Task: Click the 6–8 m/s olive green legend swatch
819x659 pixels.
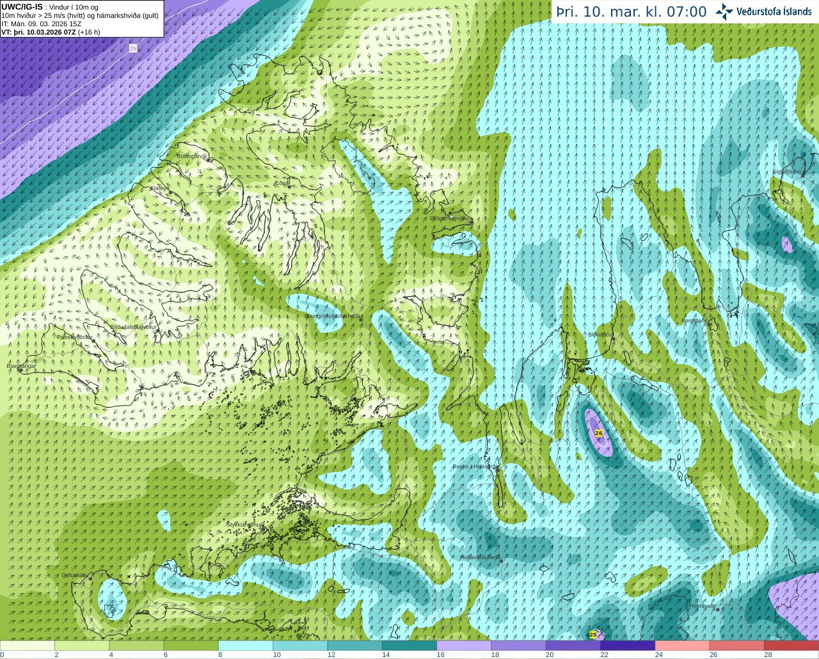Action: point(191,646)
